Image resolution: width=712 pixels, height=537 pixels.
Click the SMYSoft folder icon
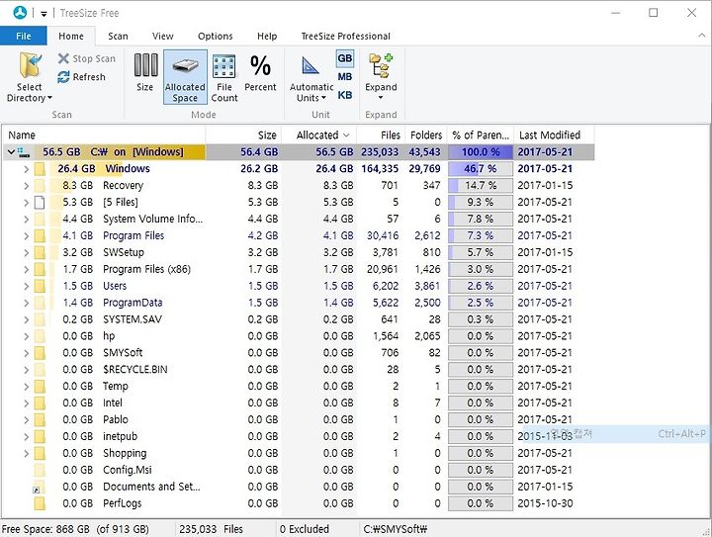point(40,353)
